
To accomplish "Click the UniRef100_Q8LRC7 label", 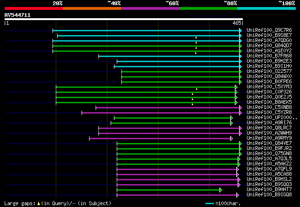I will point(269,128).
